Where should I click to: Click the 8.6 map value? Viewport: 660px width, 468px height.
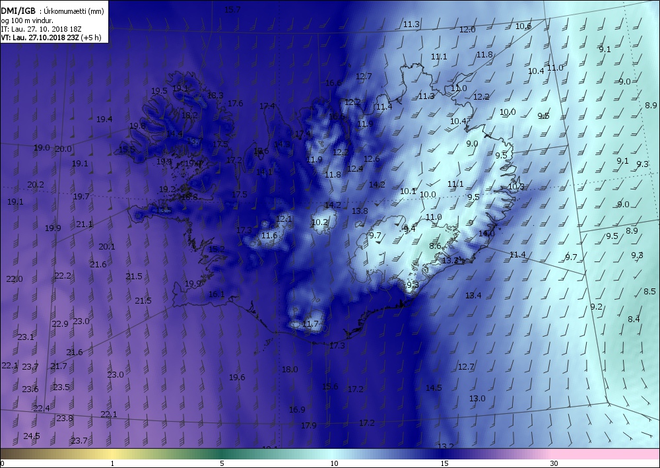pyautogui.click(x=435, y=246)
